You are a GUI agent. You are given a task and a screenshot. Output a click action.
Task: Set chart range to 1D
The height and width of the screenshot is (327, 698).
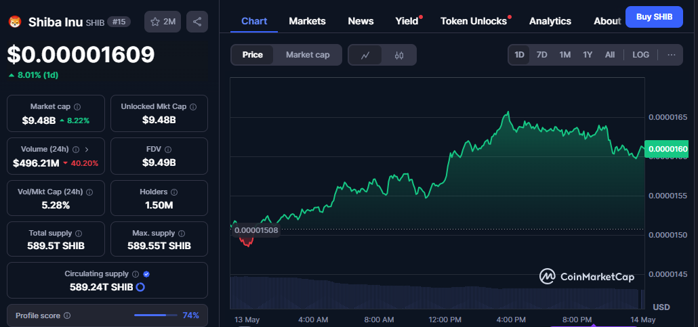point(519,55)
